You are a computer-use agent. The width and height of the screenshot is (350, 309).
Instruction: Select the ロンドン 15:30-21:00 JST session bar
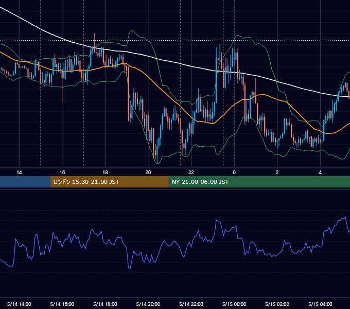109,182
